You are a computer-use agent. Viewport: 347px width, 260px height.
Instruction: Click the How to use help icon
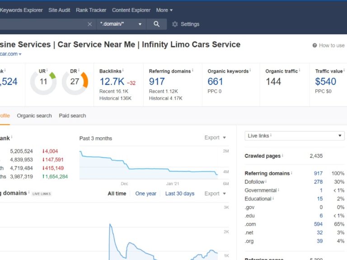314,45
